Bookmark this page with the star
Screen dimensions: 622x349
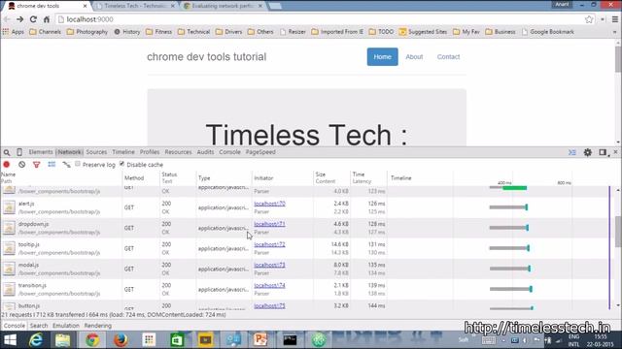click(x=589, y=19)
